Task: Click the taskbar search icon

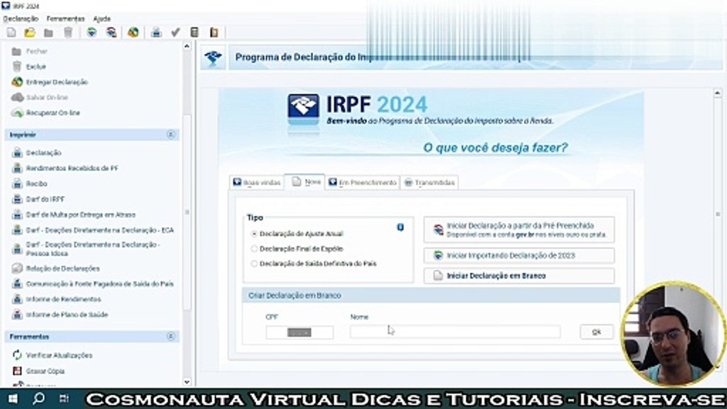Action: pyautogui.click(x=39, y=398)
